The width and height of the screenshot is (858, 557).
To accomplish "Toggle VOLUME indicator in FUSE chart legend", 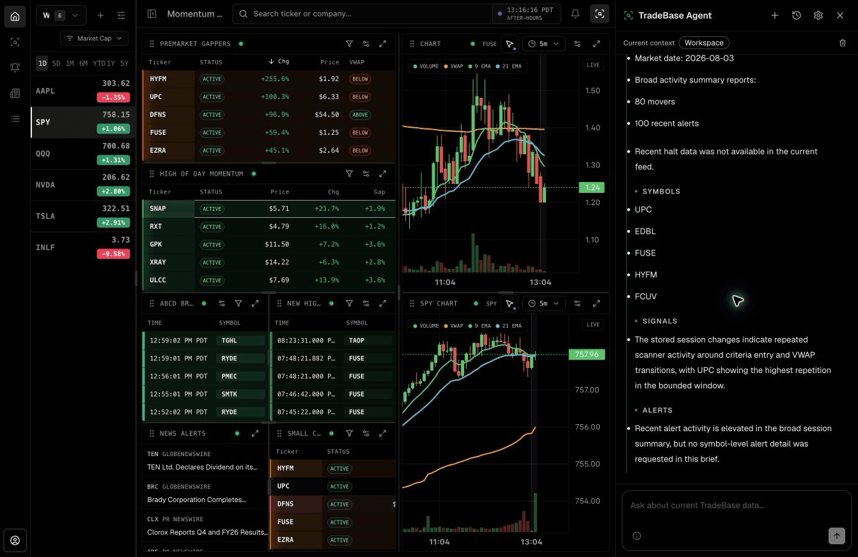I will tap(426, 66).
